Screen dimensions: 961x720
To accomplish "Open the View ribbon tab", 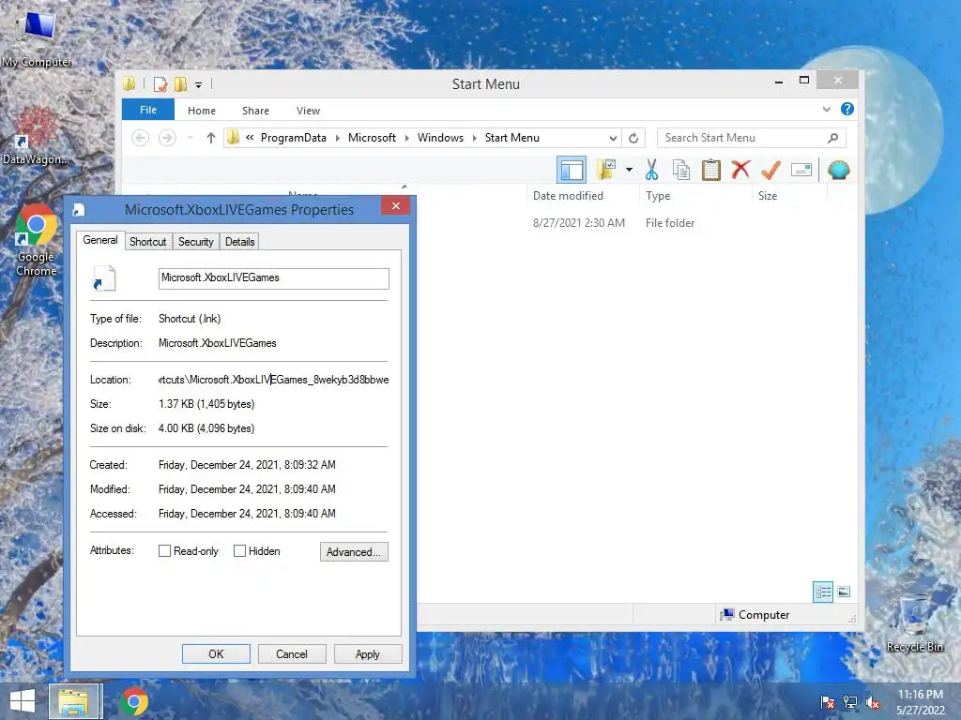I will coord(308,111).
